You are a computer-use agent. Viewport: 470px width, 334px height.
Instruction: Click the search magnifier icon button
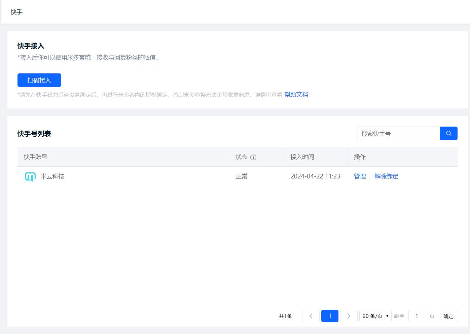click(448, 133)
